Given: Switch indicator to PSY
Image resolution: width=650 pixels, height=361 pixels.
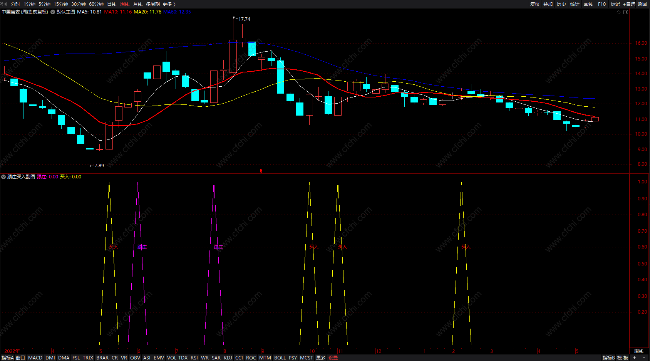Looking at the screenshot, I should 293,358.
